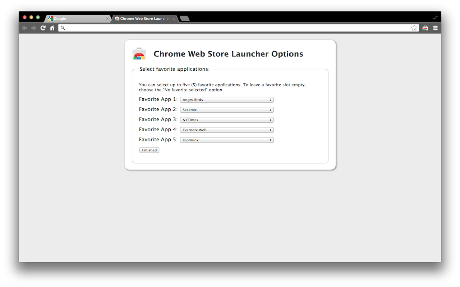460x287 pixels.
Task: Select the Chrome Web Store Launcher tab
Action: (x=144, y=19)
